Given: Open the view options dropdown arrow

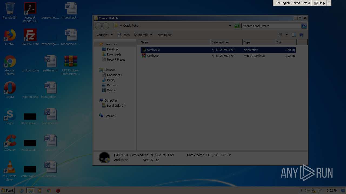Looking at the screenshot, I should (287, 35).
